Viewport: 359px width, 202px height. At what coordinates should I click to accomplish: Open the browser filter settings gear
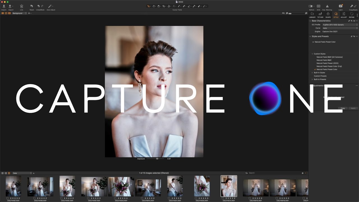(x=303, y=173)
